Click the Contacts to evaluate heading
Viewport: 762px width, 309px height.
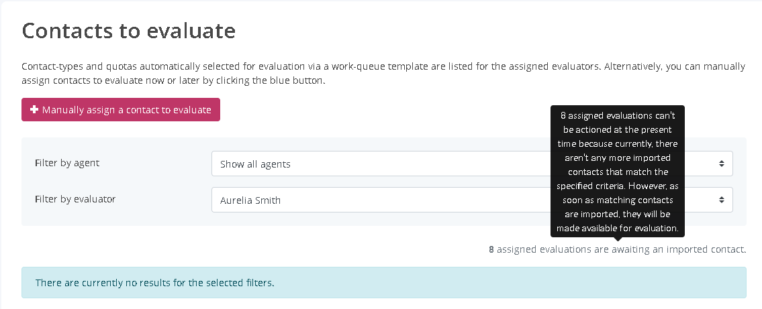tap(129, 31)
